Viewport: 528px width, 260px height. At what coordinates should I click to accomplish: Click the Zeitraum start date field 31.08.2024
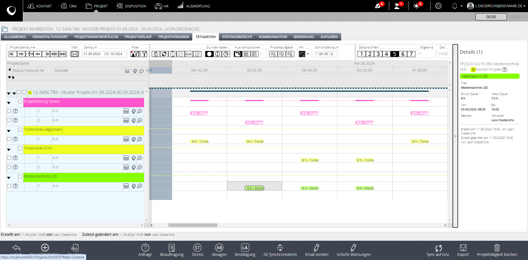click(x=93, y=54)
